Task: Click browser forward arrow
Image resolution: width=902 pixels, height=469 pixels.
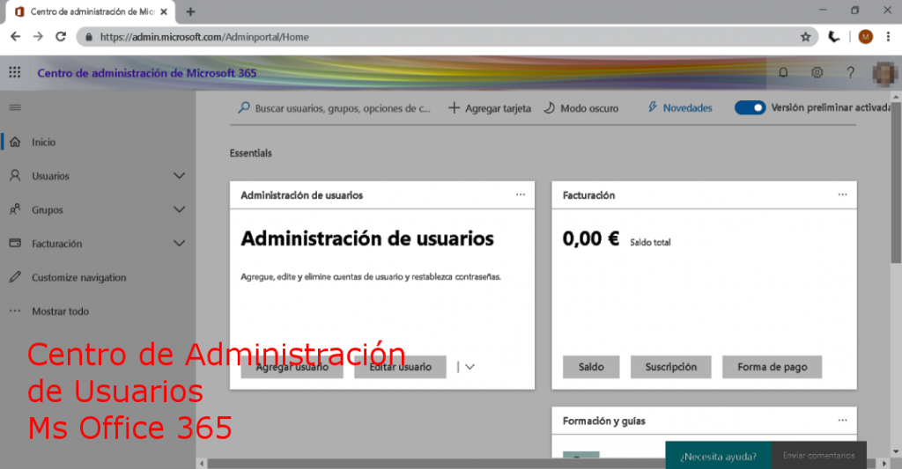Action: 38,37
